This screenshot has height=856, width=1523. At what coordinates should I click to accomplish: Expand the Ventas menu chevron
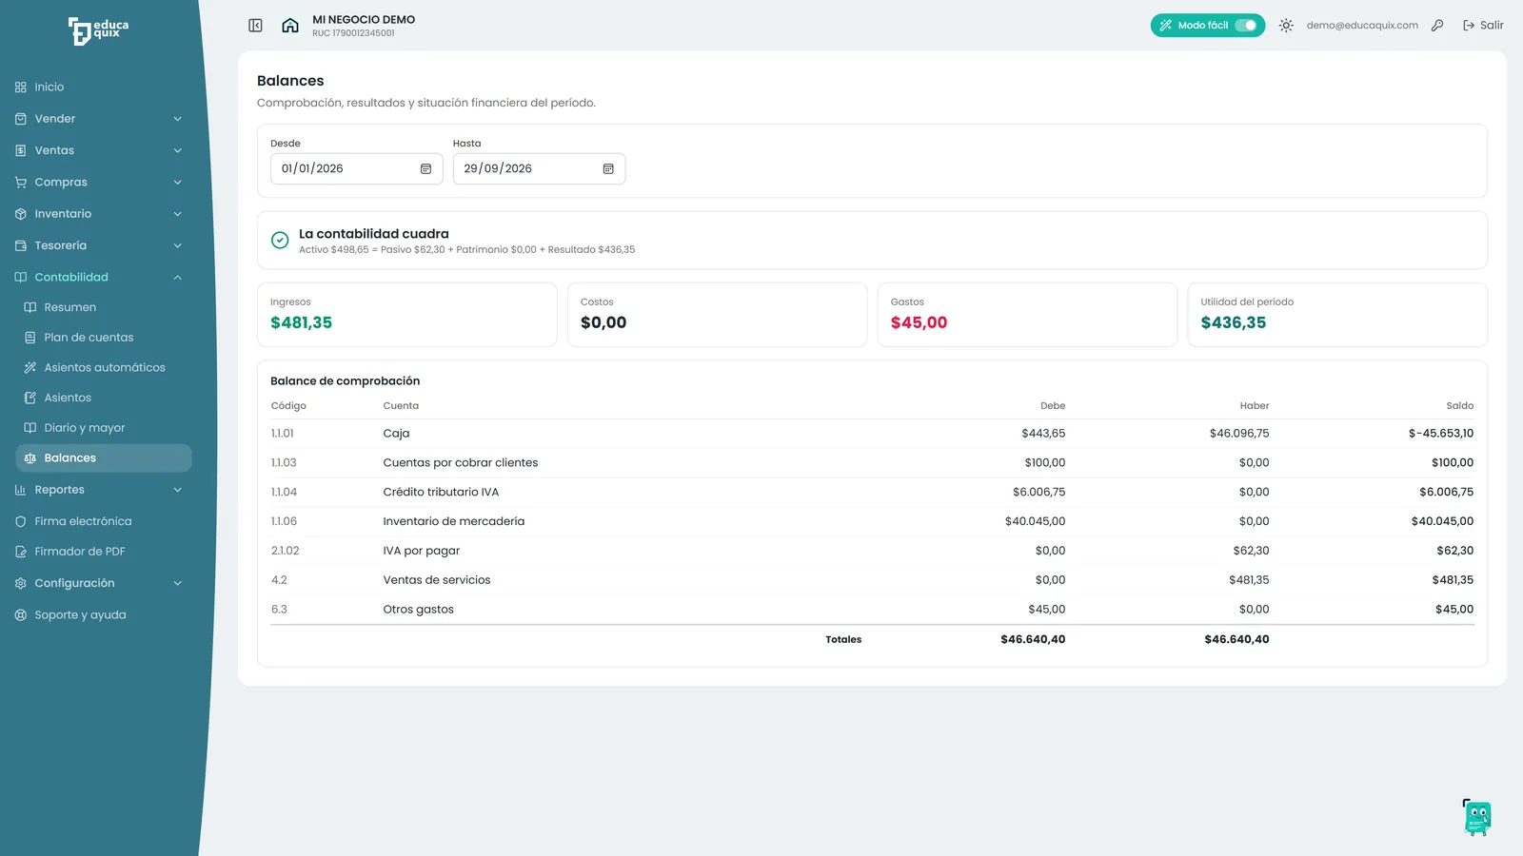click(177, 150)
